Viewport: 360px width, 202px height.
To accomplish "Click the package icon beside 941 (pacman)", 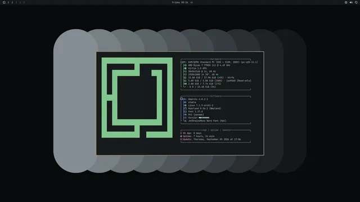I will tap(185, 114).
